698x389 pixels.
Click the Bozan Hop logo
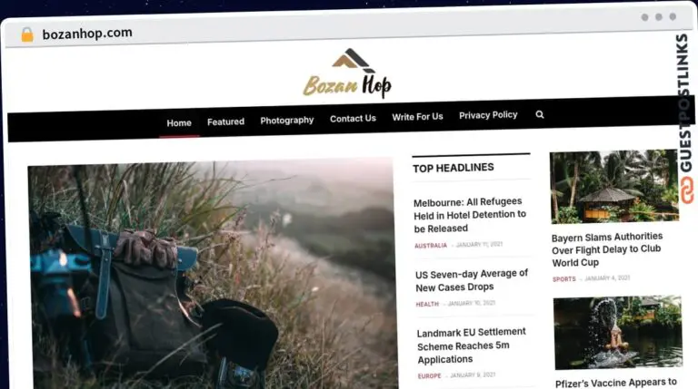[347, 73]
